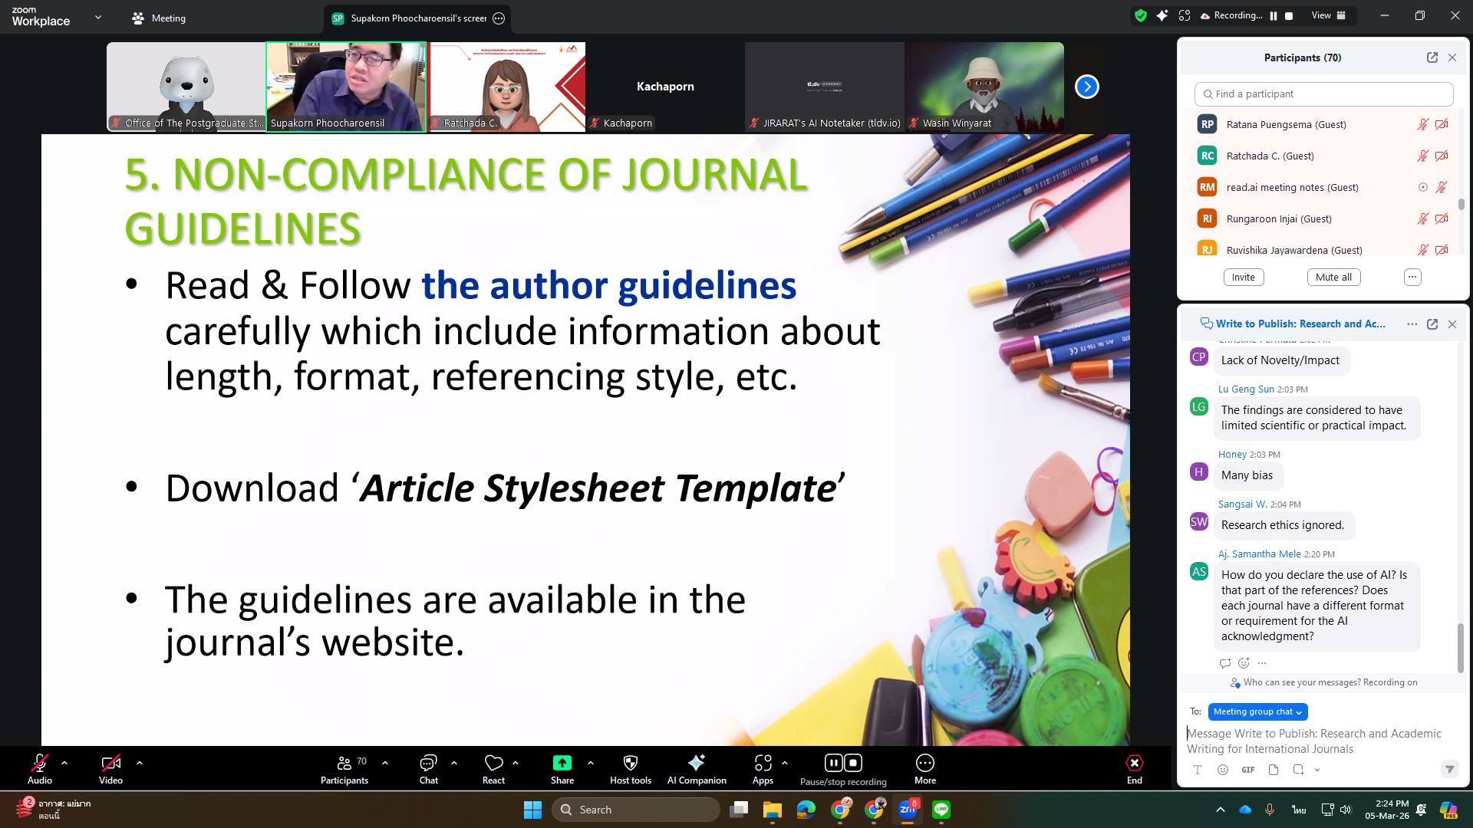Open Participants list from the toolbar

(x=344, y=763)
